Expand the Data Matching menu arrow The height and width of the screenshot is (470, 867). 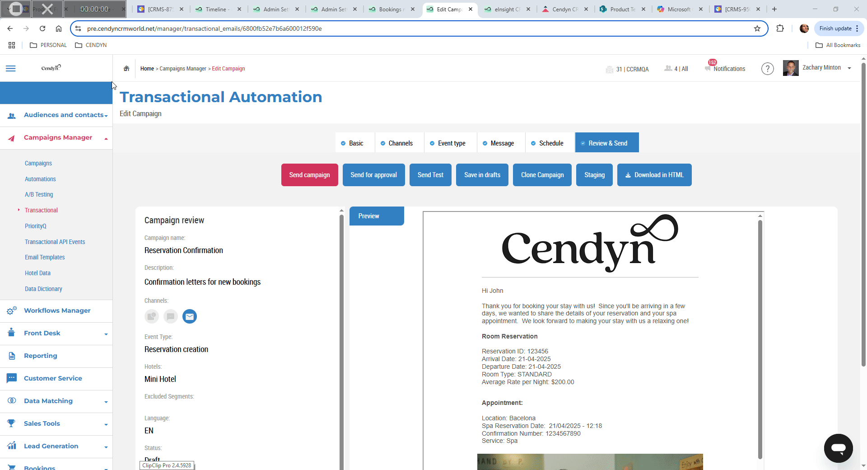pyautogui.click(x=106, y=402)
